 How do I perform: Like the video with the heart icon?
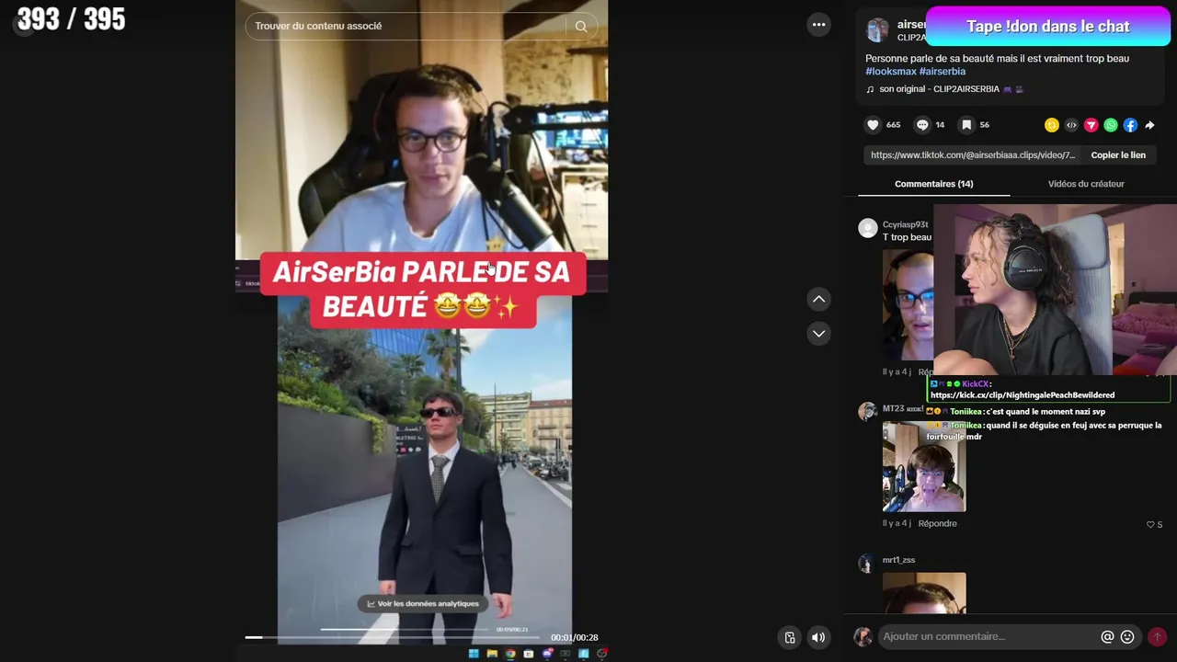[x=873, y=125]
